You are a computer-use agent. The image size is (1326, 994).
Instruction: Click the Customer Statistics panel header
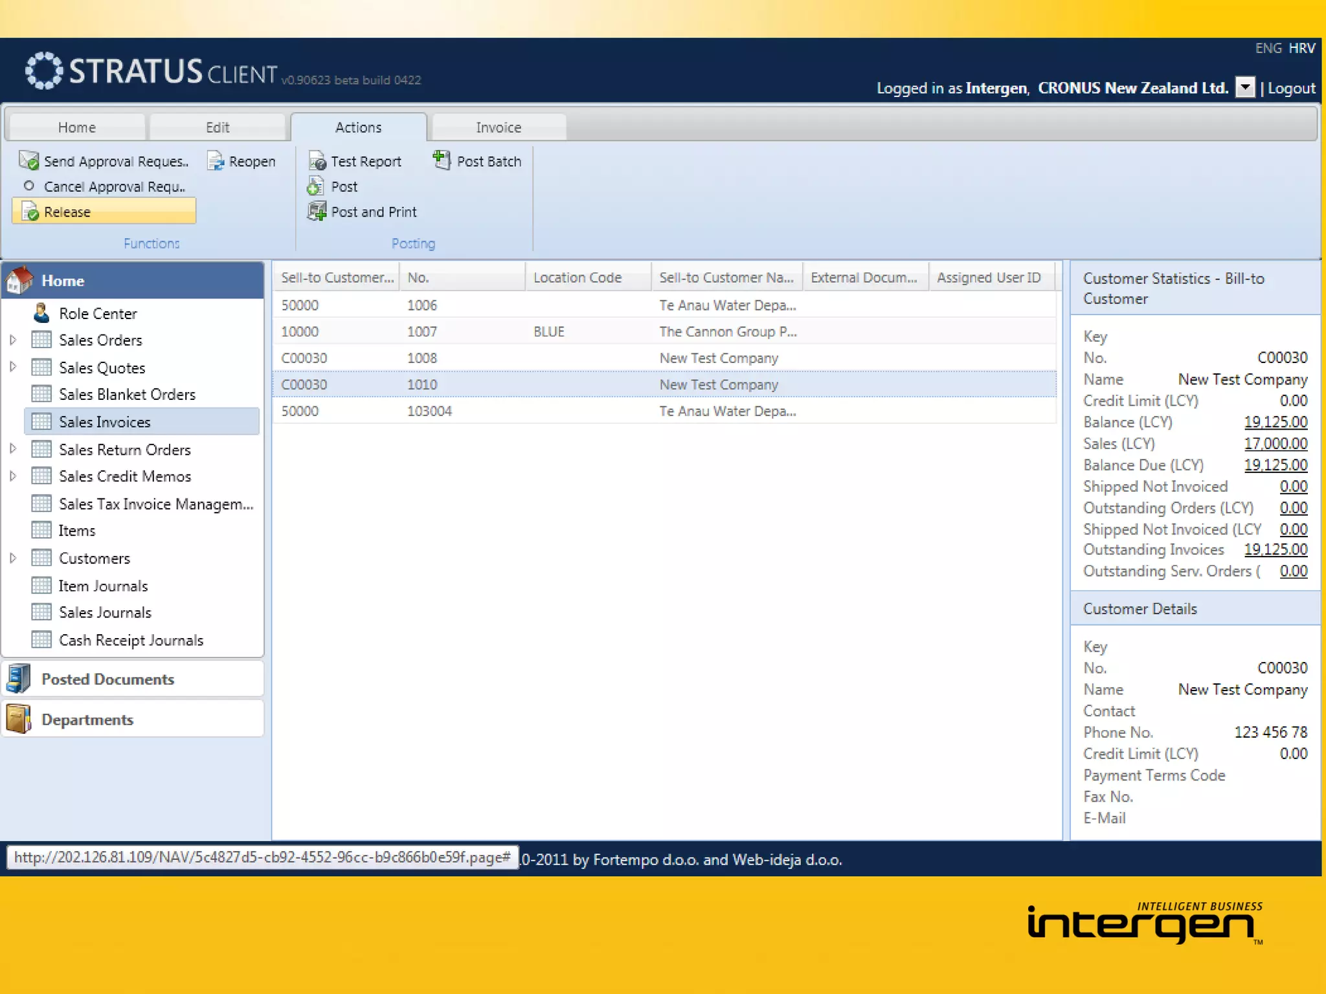click(1195, 289)
